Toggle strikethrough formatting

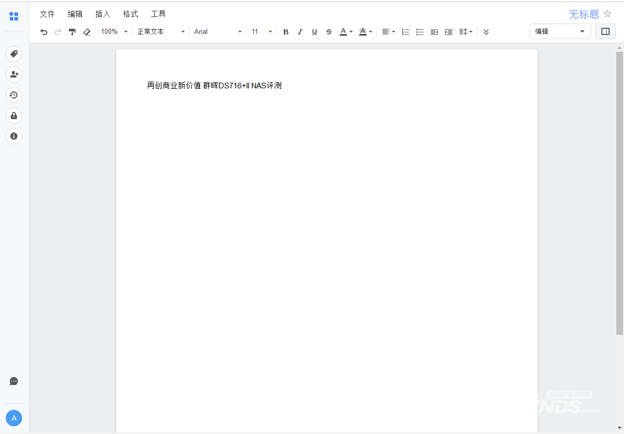point(329,32)
